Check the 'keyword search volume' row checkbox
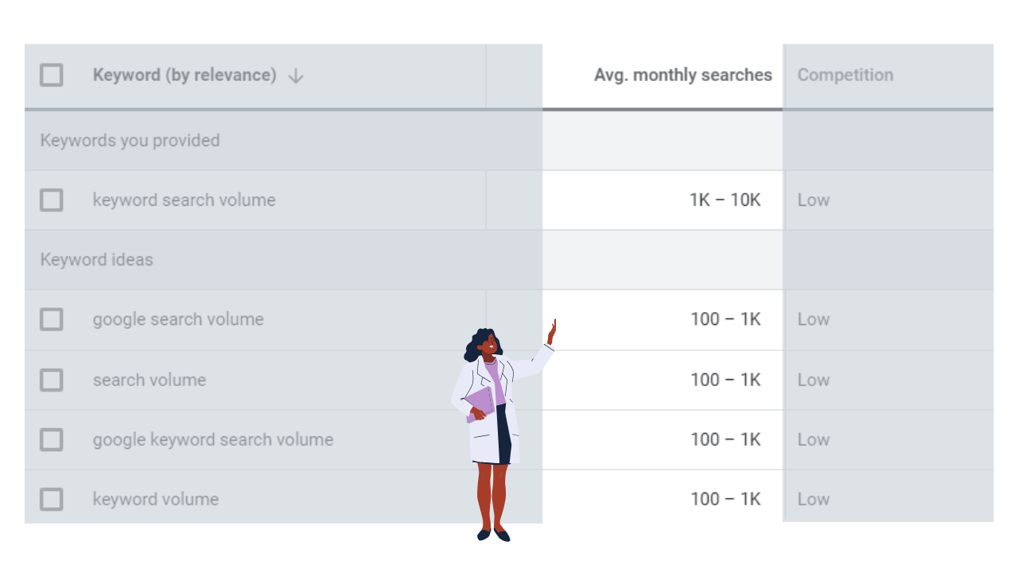Screen dimensions: 1018x572 point(52,200)
